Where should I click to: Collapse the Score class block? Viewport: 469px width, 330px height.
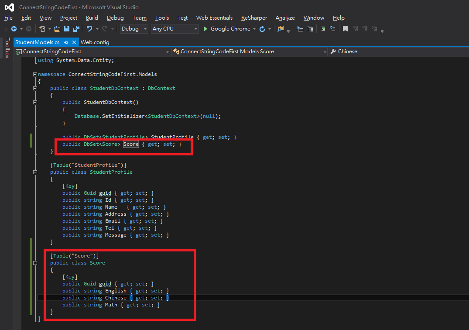(x=35, y=263)
